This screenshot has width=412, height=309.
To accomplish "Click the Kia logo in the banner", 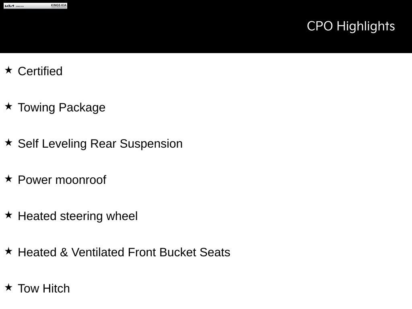I will pos(10,6).
